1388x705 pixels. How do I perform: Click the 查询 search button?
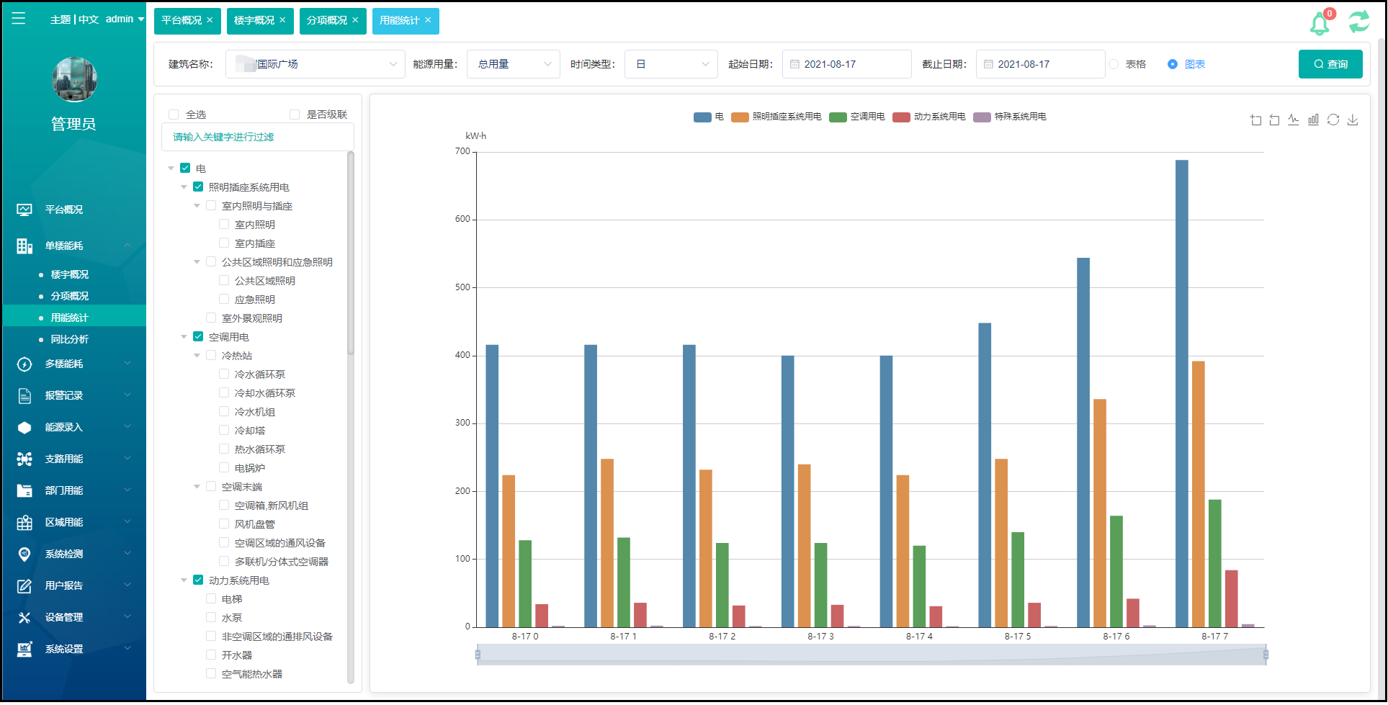coord(1330,64)
